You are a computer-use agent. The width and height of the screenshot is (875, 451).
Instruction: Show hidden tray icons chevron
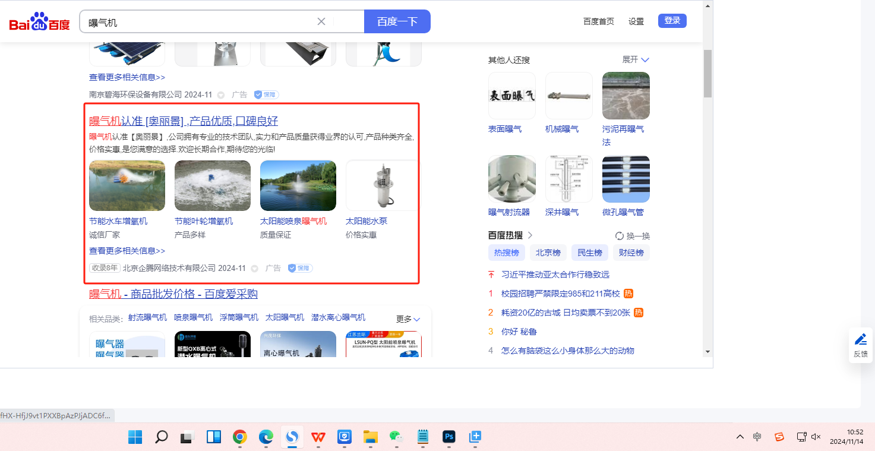pos(740,437)
